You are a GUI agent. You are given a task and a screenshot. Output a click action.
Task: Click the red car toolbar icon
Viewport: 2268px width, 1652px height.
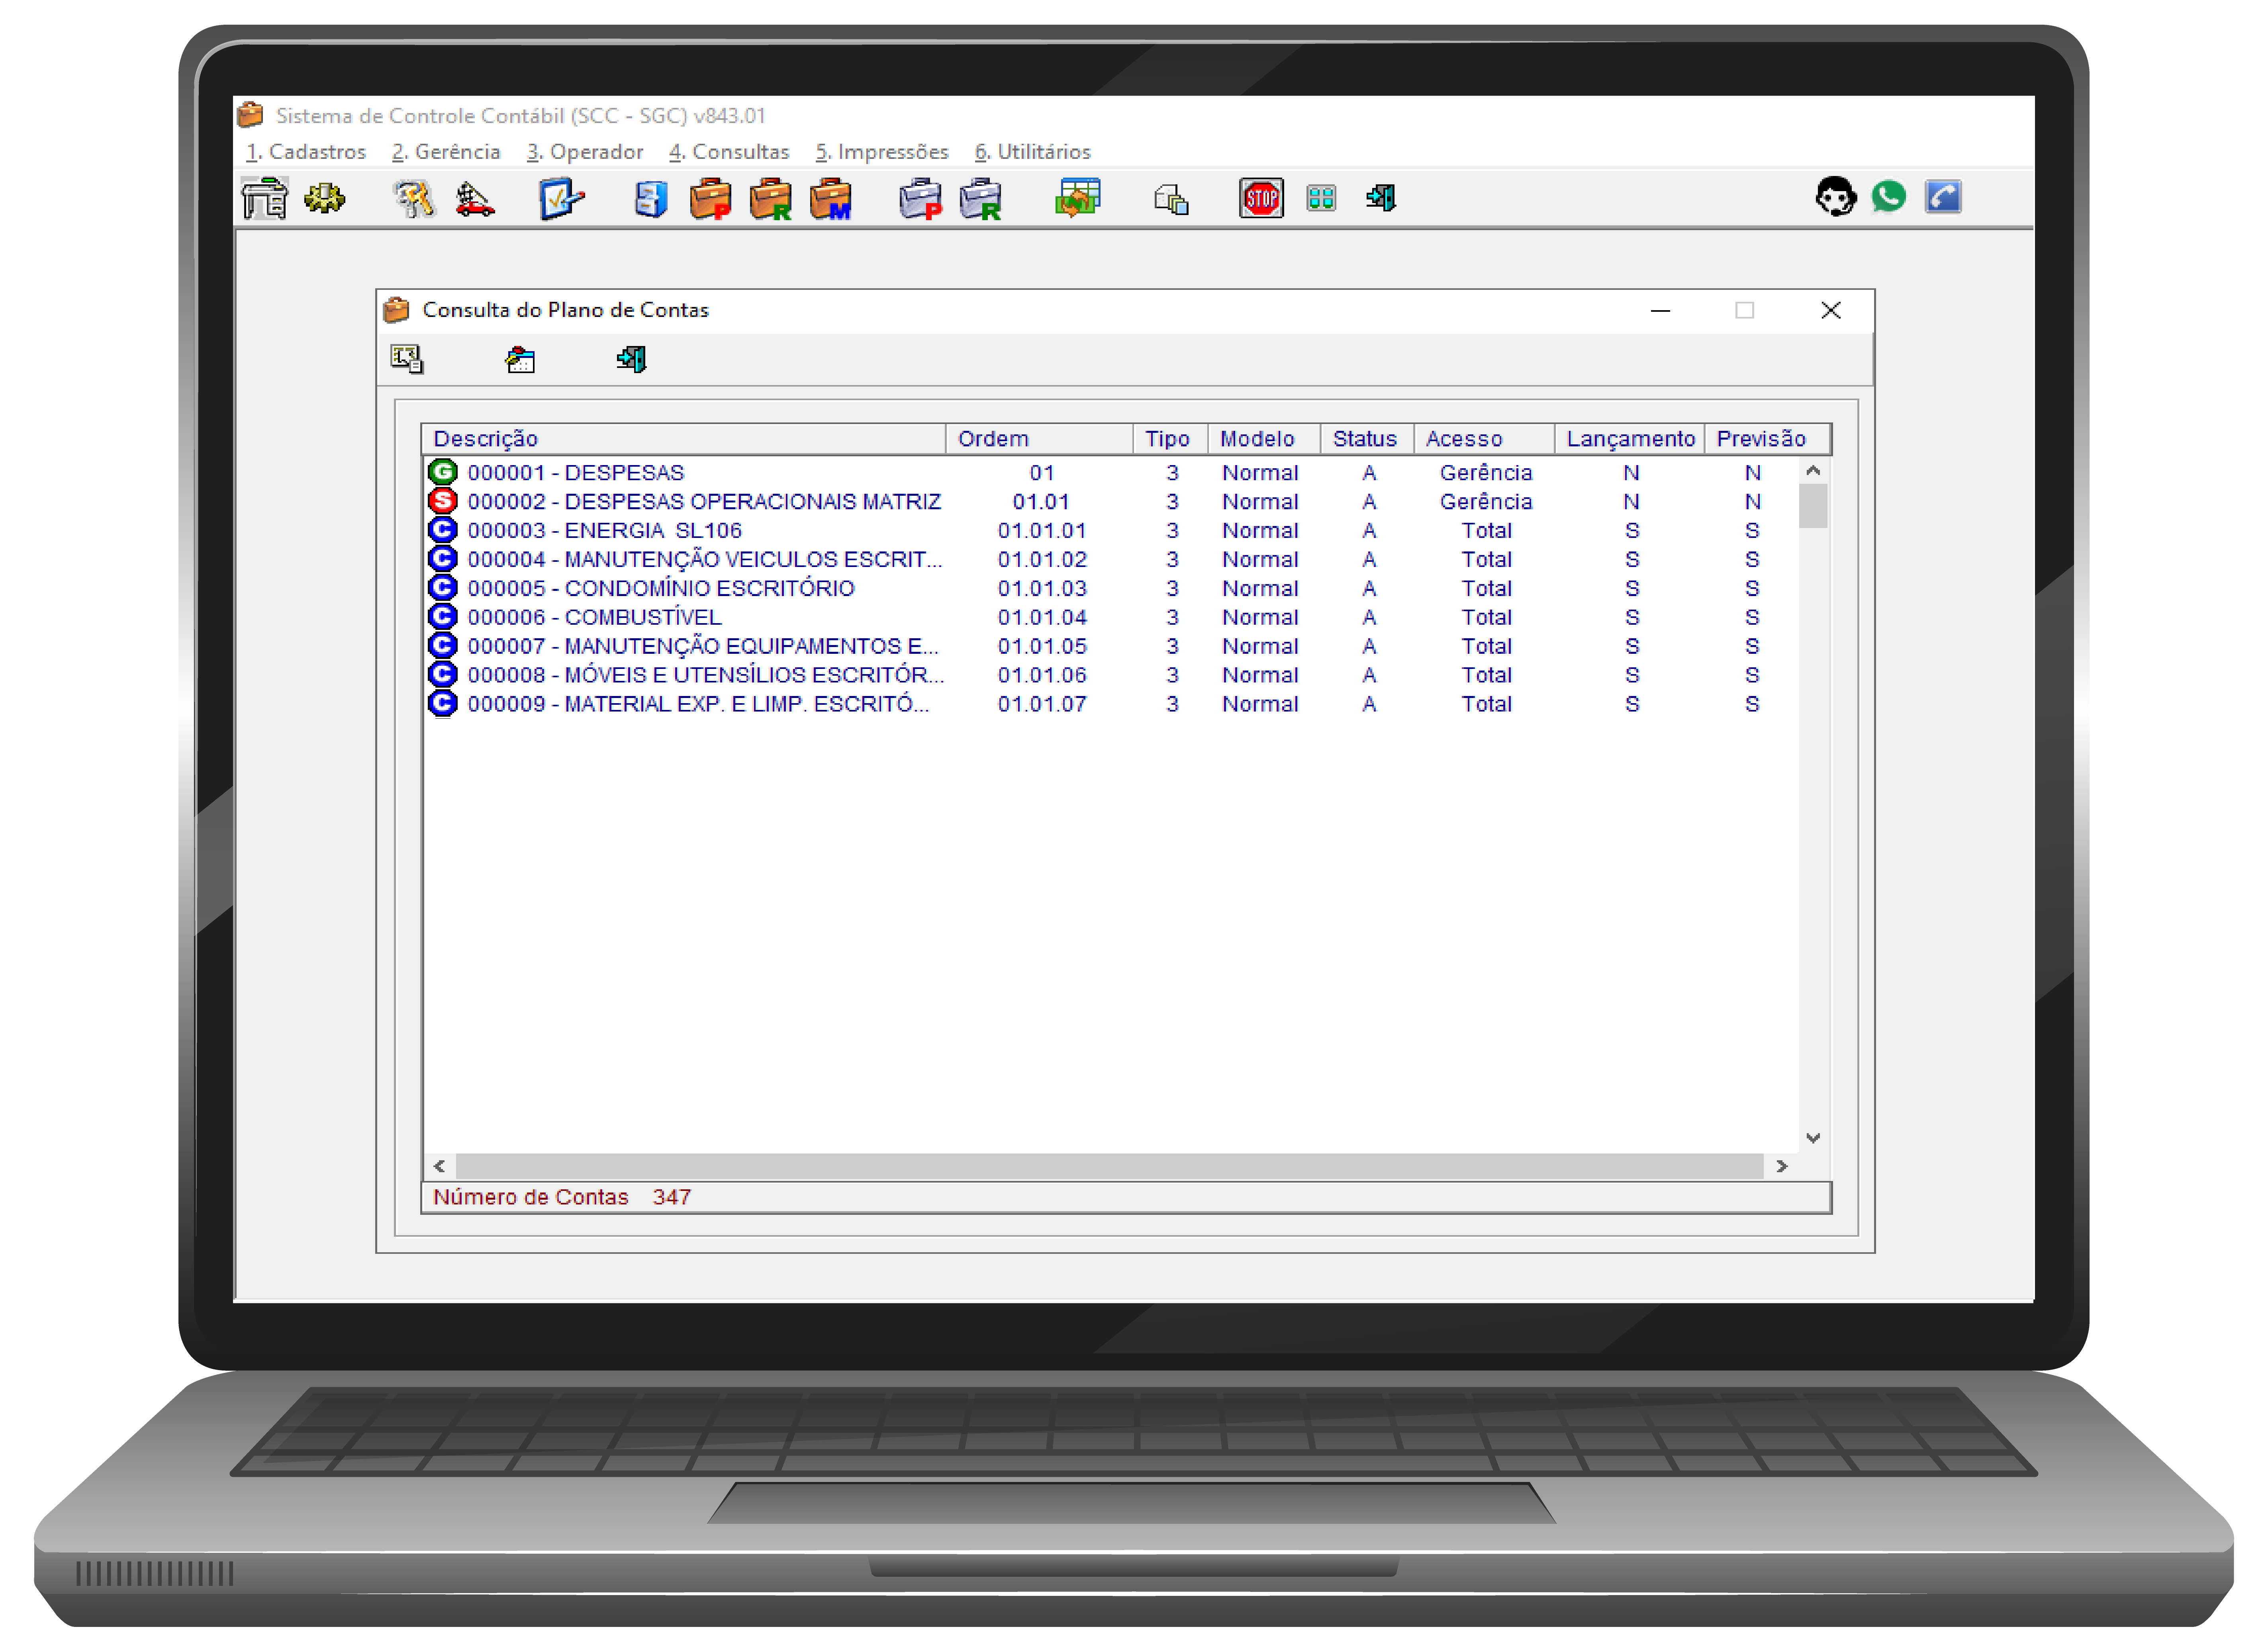(474, 199)
